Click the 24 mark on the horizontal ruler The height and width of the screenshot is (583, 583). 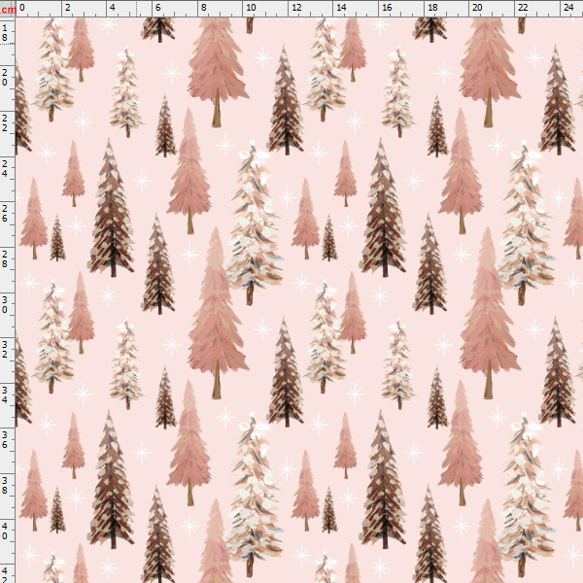tap(568, 7)
